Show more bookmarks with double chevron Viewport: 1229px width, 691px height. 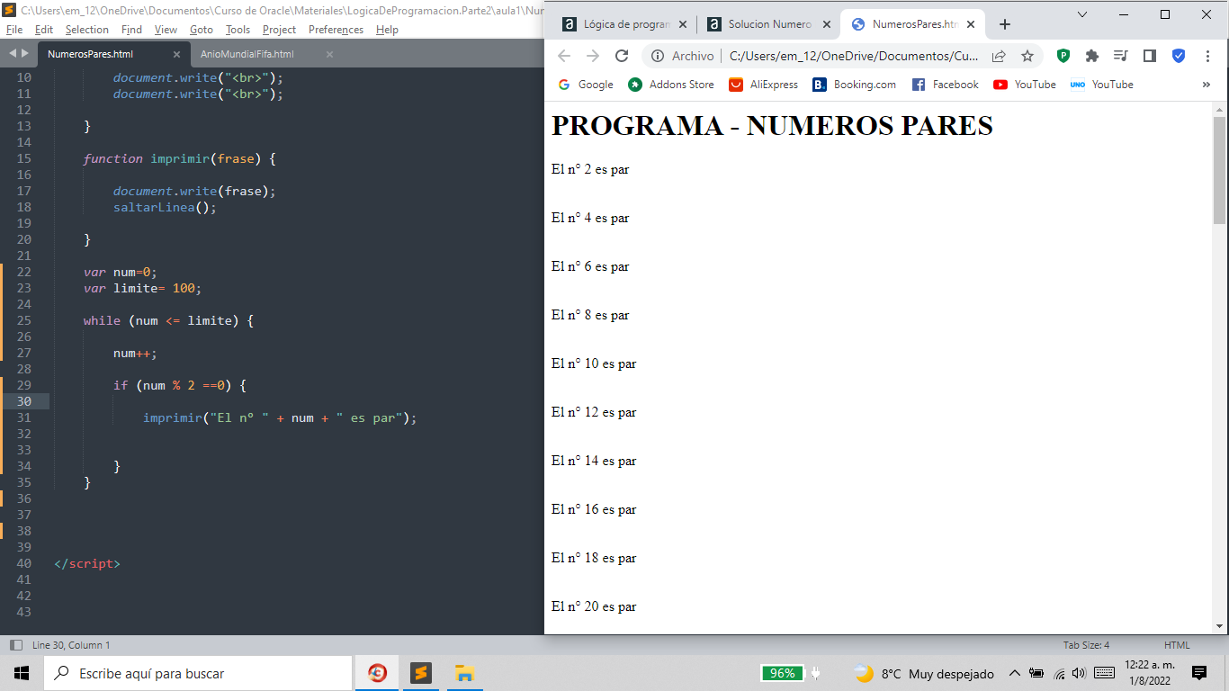(x=1207, y=85)
